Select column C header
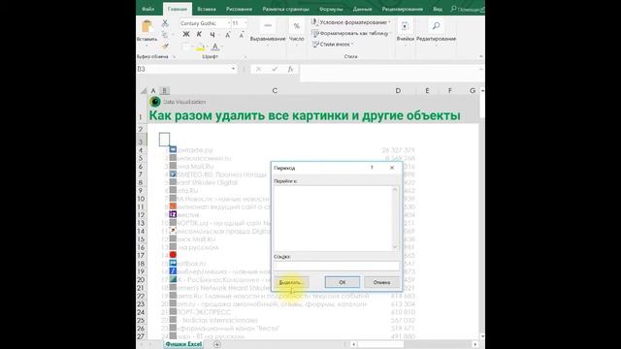The width and height of the screenshot is (621, 349). coord(275,90)
